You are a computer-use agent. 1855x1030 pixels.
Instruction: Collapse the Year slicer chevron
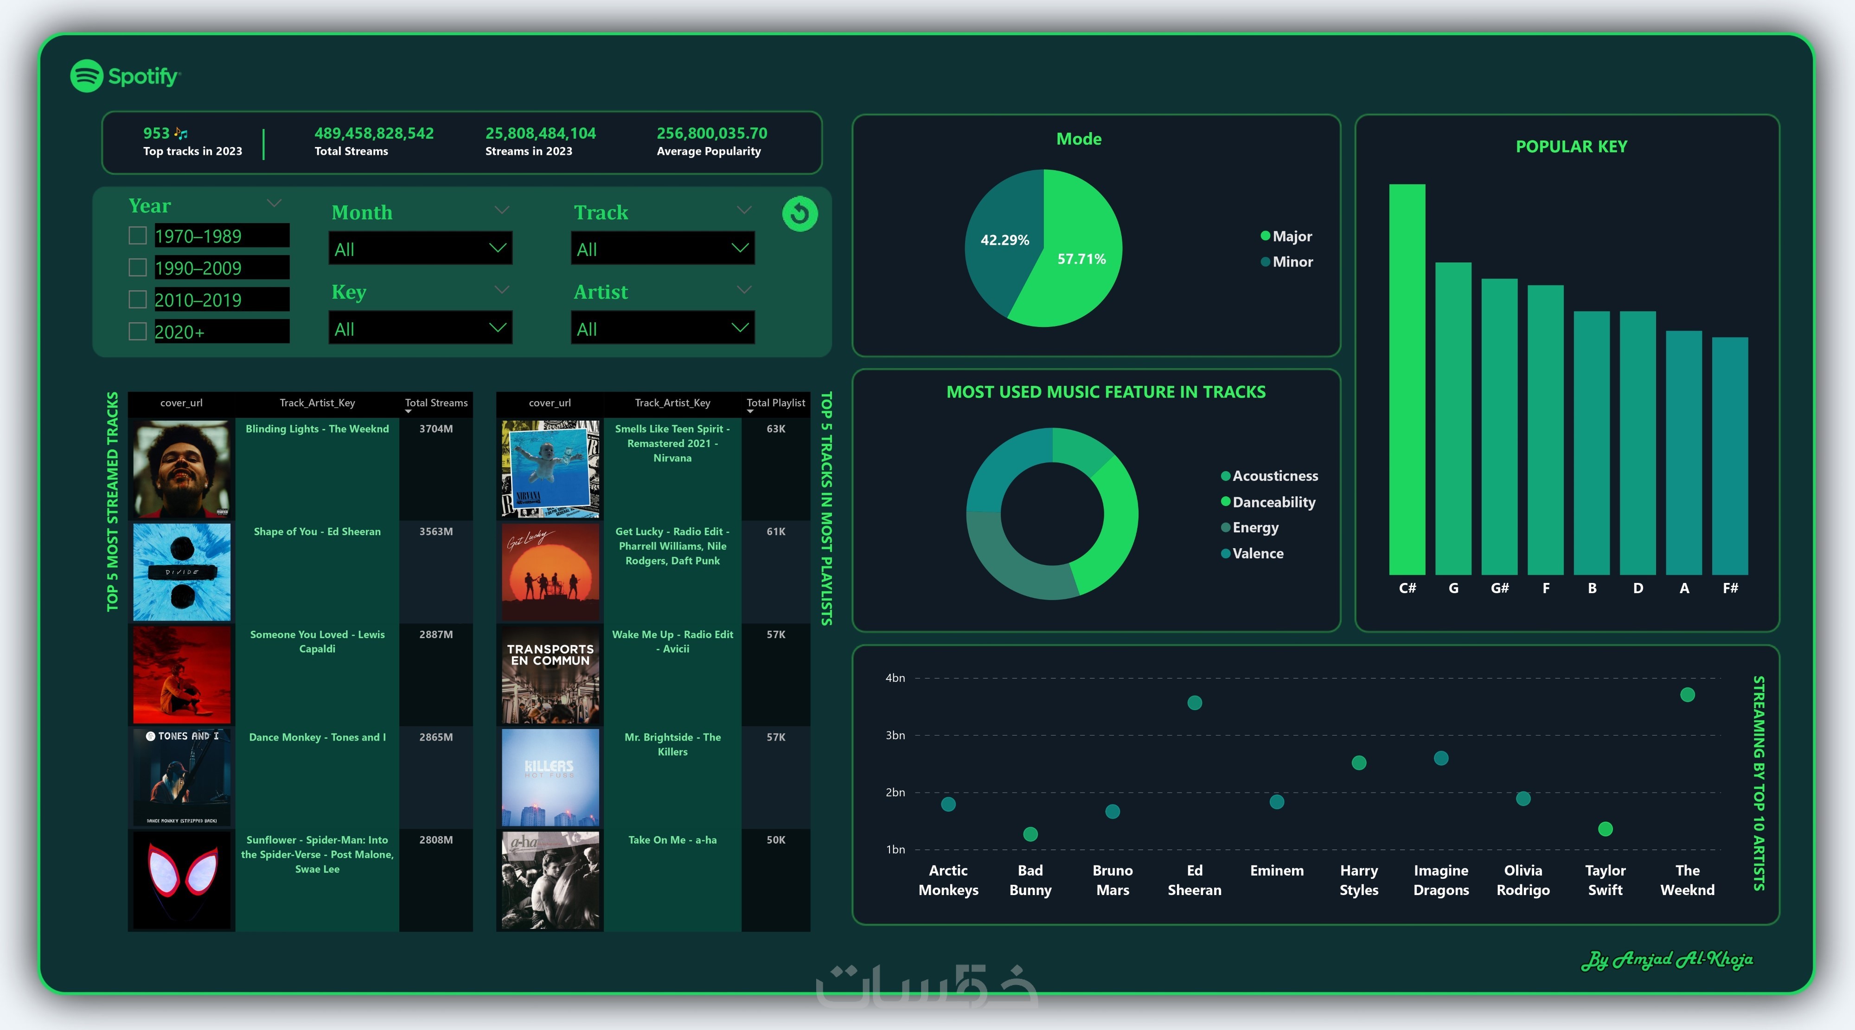[x=274, y=203]
